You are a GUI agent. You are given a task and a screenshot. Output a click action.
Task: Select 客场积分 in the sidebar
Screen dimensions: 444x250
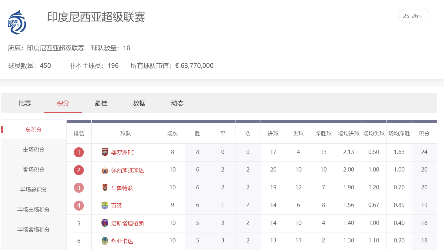click(34, 169)
